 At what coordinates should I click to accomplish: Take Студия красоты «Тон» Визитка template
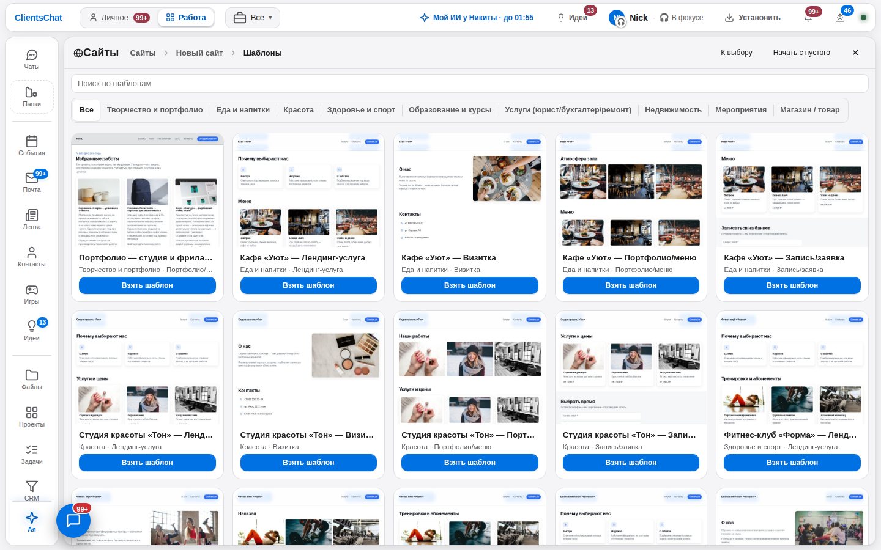click(308, 463)
